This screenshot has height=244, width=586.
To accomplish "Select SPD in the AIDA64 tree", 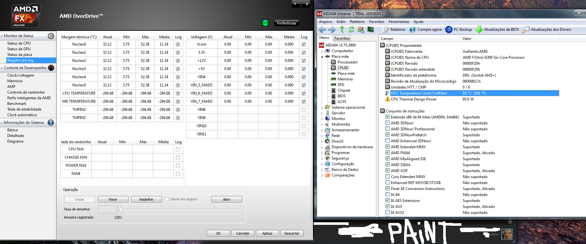I will coord(341,85).
